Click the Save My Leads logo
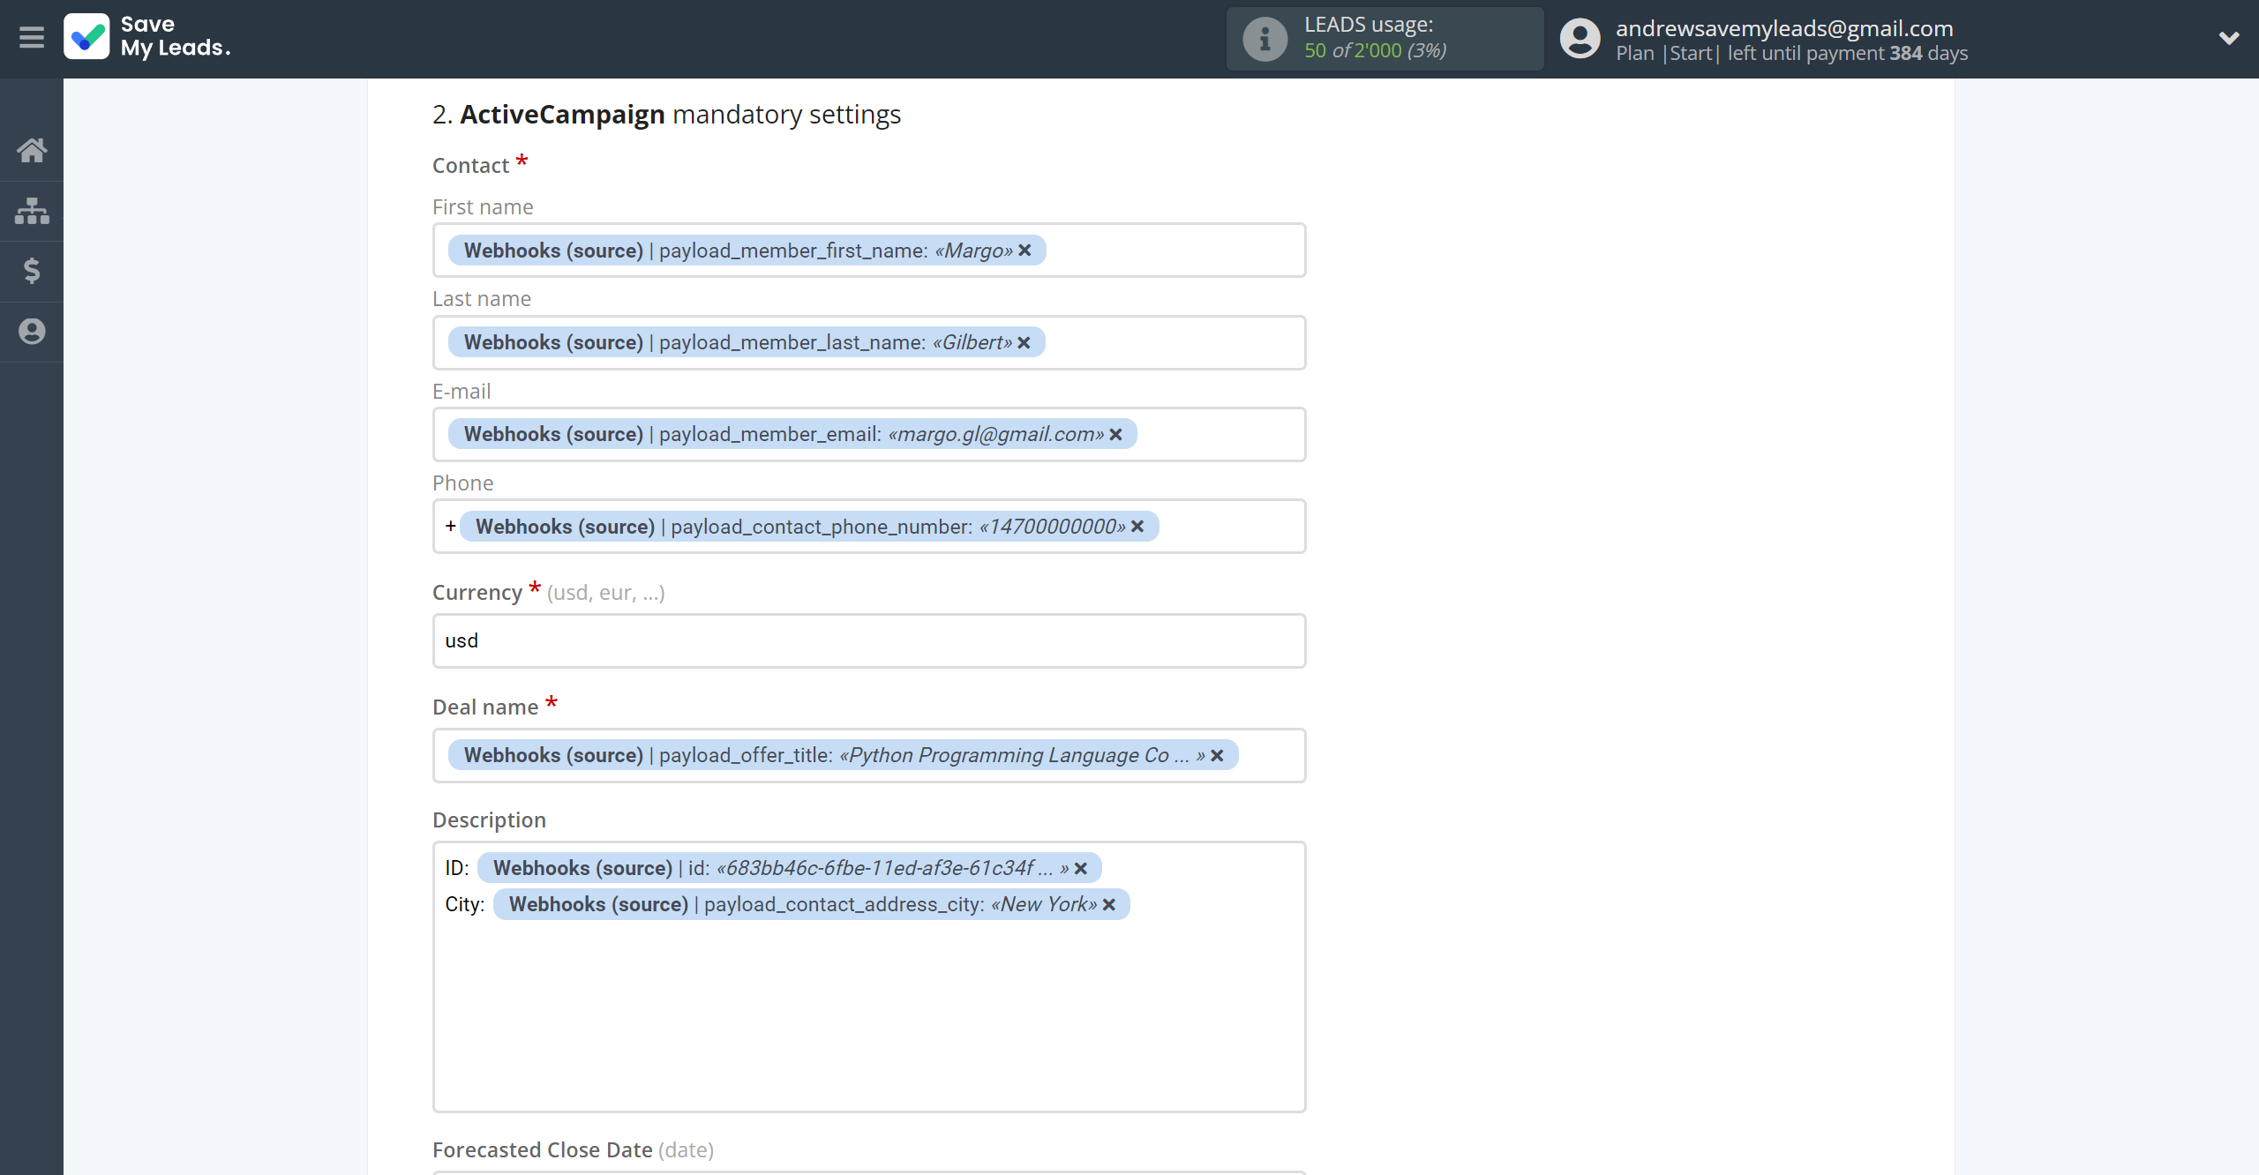Screen dimensions: 2259x1175 147,37
